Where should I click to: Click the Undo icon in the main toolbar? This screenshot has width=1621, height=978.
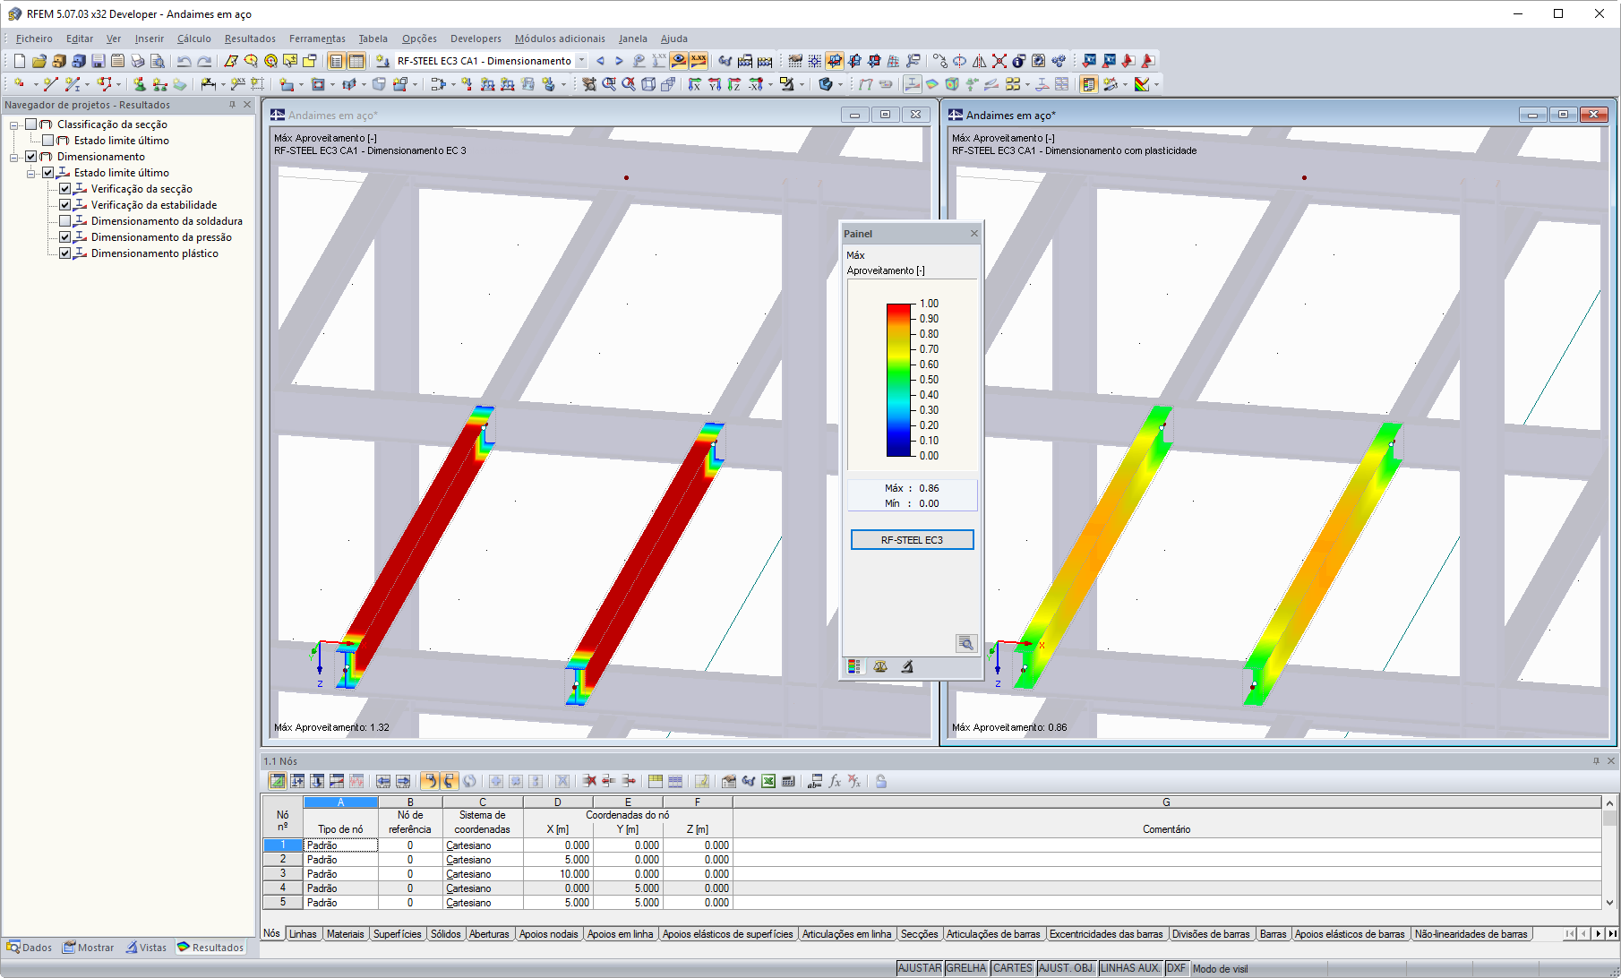[x=184, y=61]
